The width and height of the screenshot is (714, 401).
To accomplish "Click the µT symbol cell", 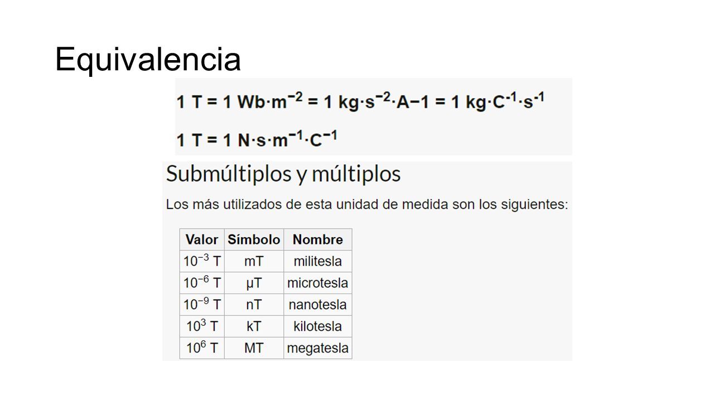I will pyautogui.click(x=254, y=283).
